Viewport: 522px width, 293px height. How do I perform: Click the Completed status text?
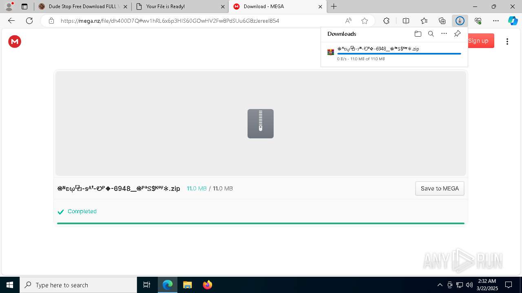82,211
